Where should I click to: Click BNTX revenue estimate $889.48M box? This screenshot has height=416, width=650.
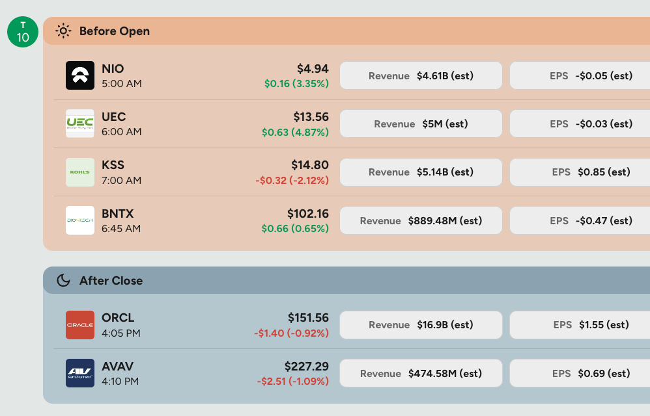421,220
